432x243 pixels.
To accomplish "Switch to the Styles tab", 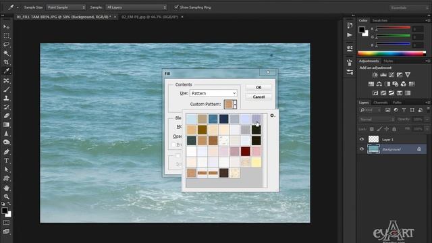I will tap(388, 61).
